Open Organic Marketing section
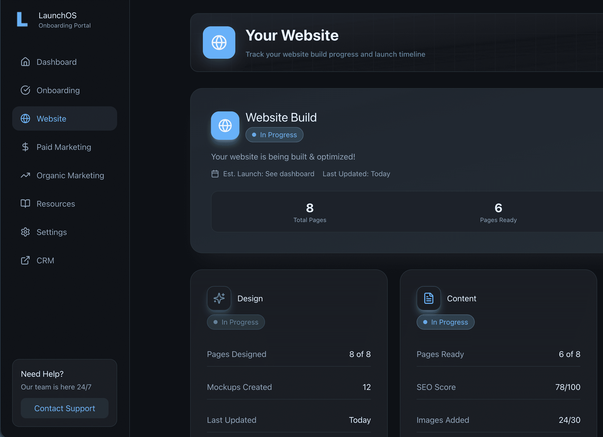Screen dimensions: 603x437 click(70, 175)
